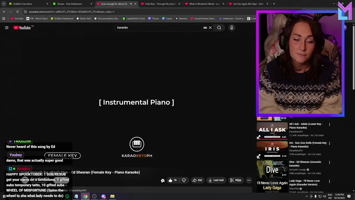
Task: View site information icon in address bar
Action: pyautogui.click(x=25, y=12)
